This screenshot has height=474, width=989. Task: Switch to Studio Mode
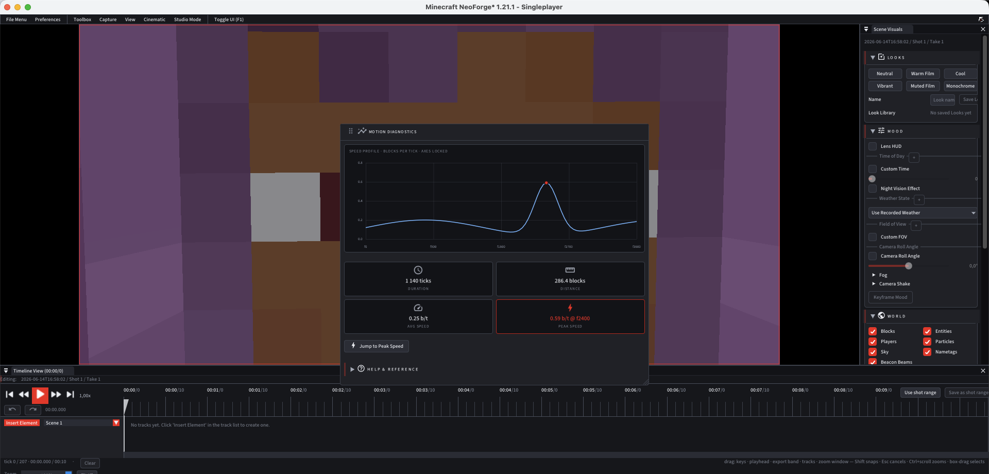click(187, 20)
